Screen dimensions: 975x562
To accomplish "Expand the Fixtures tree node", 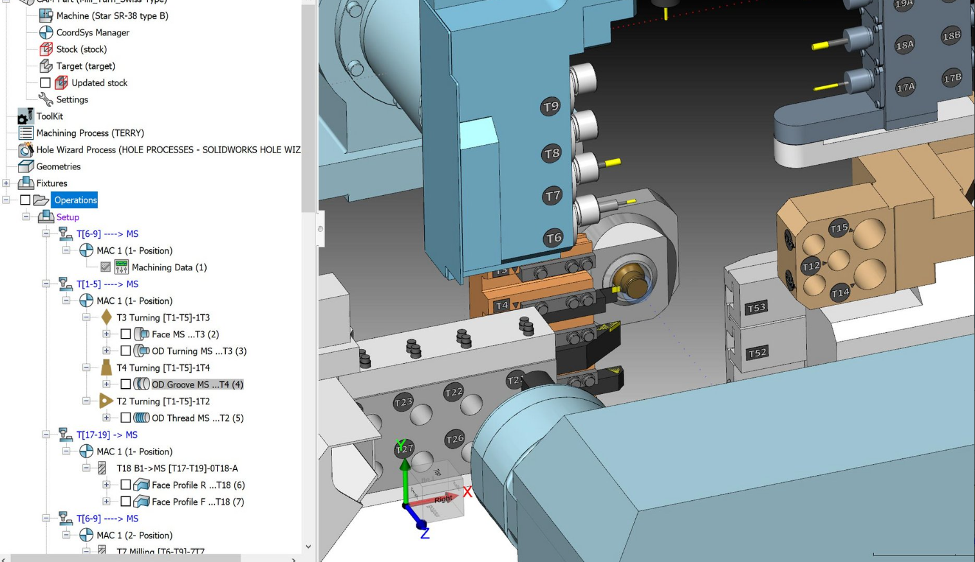I will [6, 183].
